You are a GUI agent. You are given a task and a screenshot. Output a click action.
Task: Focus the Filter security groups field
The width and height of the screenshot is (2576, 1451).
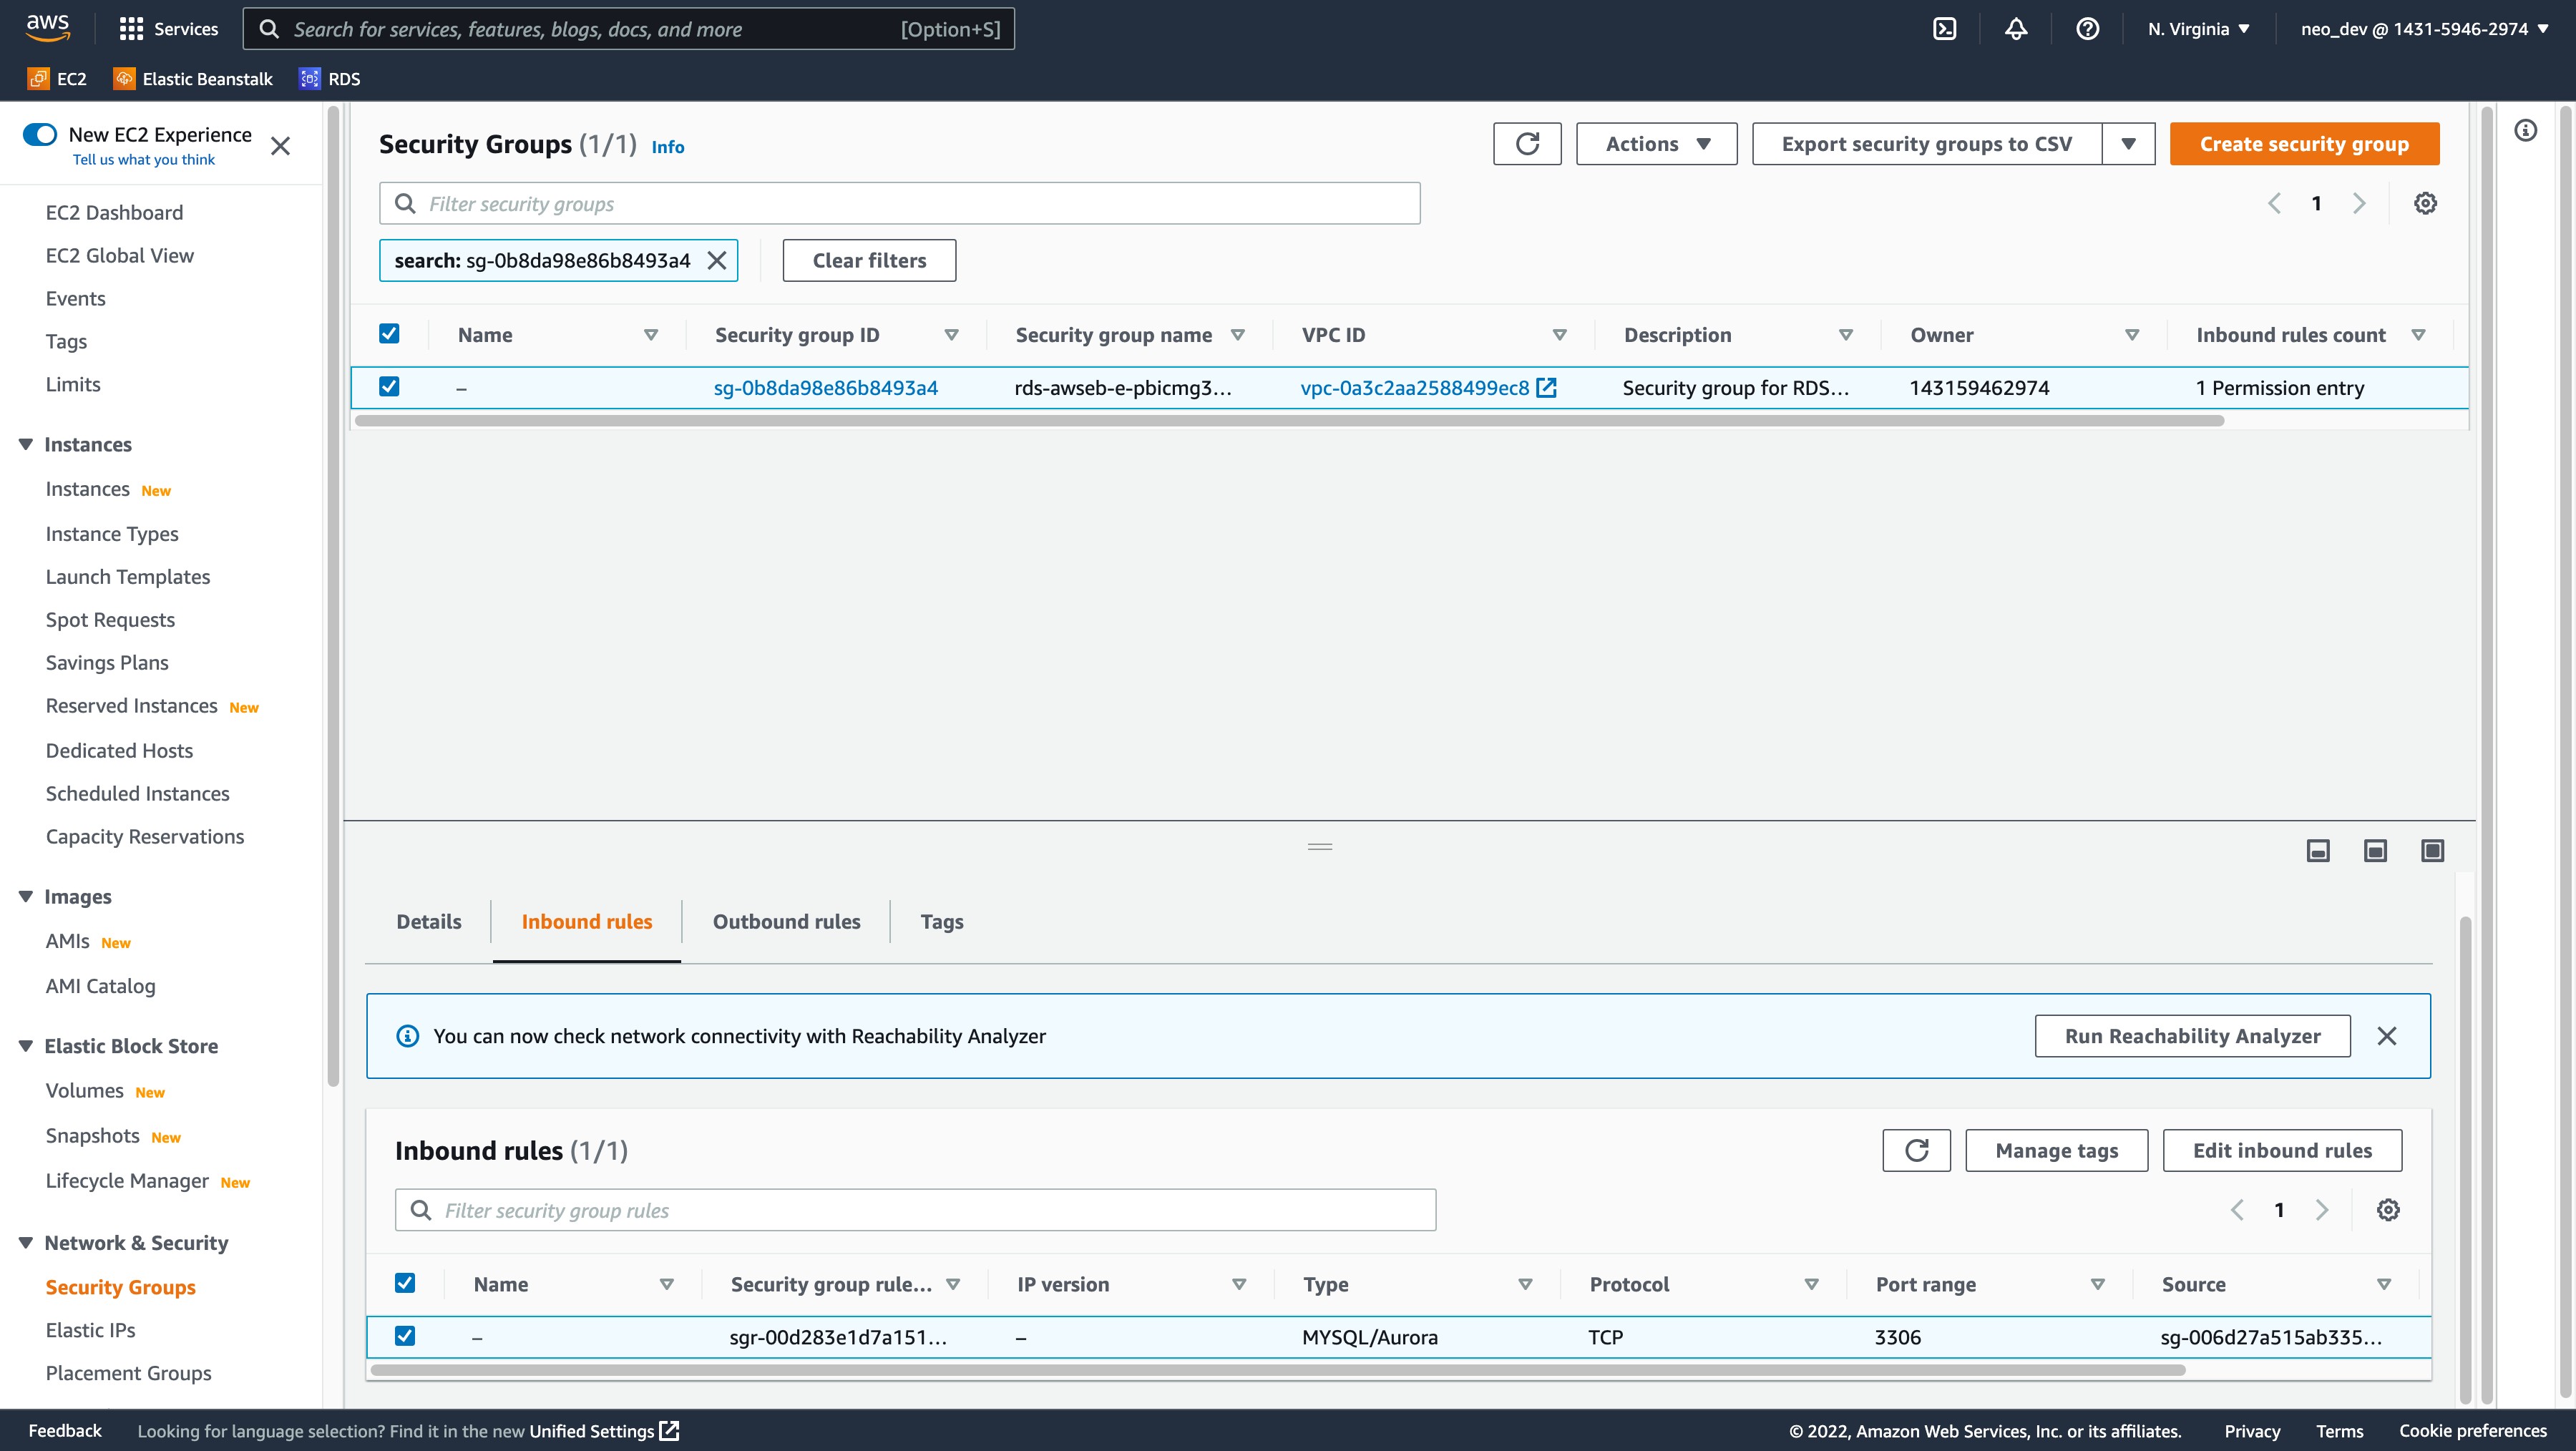[x=899, y=203]
